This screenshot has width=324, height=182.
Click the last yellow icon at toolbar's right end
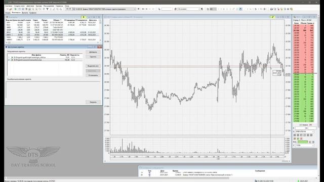(292, 9)
